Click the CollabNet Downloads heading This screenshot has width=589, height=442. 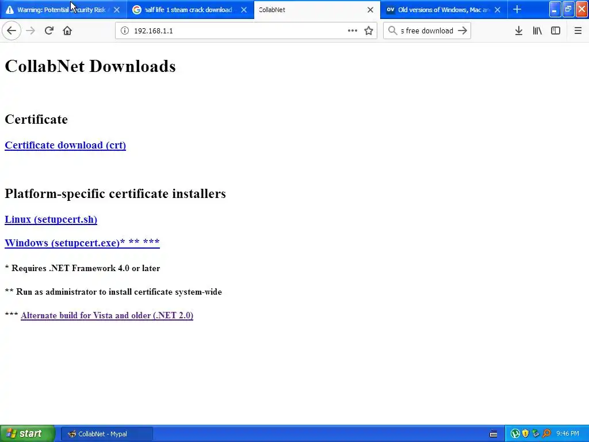click(90, 66)
